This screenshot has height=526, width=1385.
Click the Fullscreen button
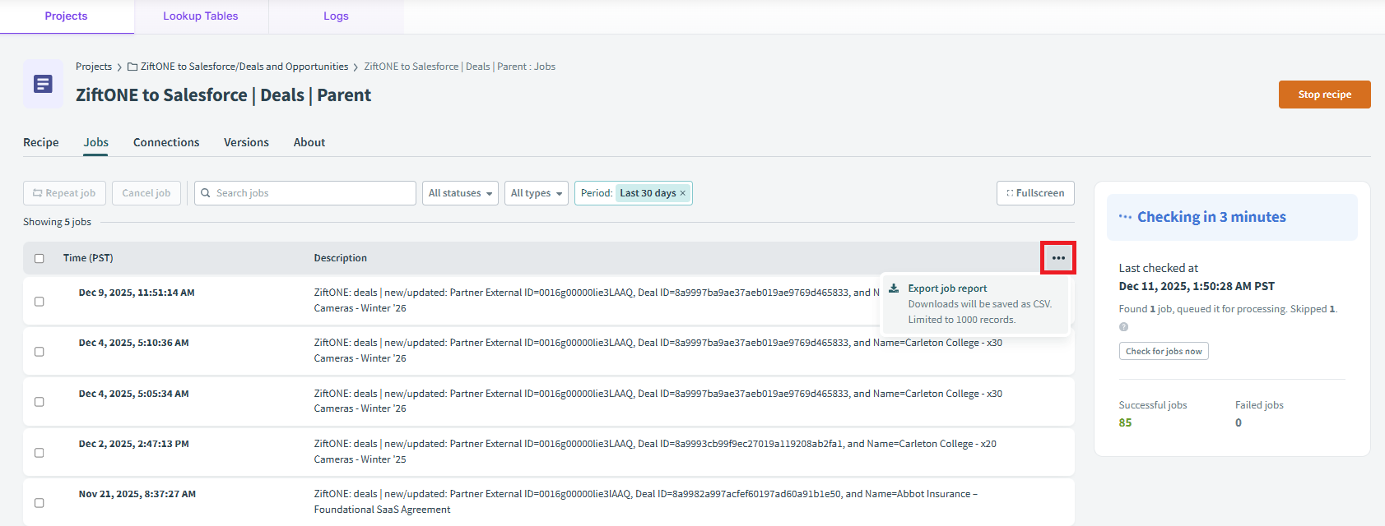[1035, 193]
